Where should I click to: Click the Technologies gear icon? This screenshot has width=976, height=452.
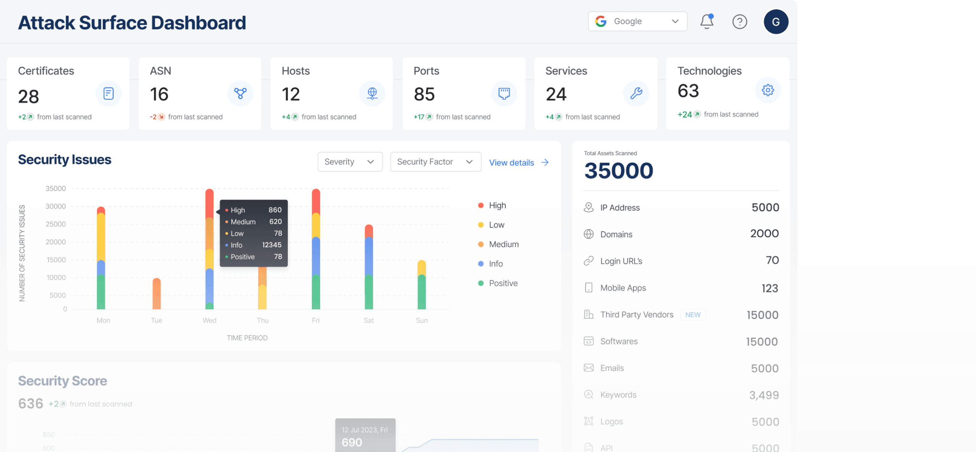click(768, 90)
